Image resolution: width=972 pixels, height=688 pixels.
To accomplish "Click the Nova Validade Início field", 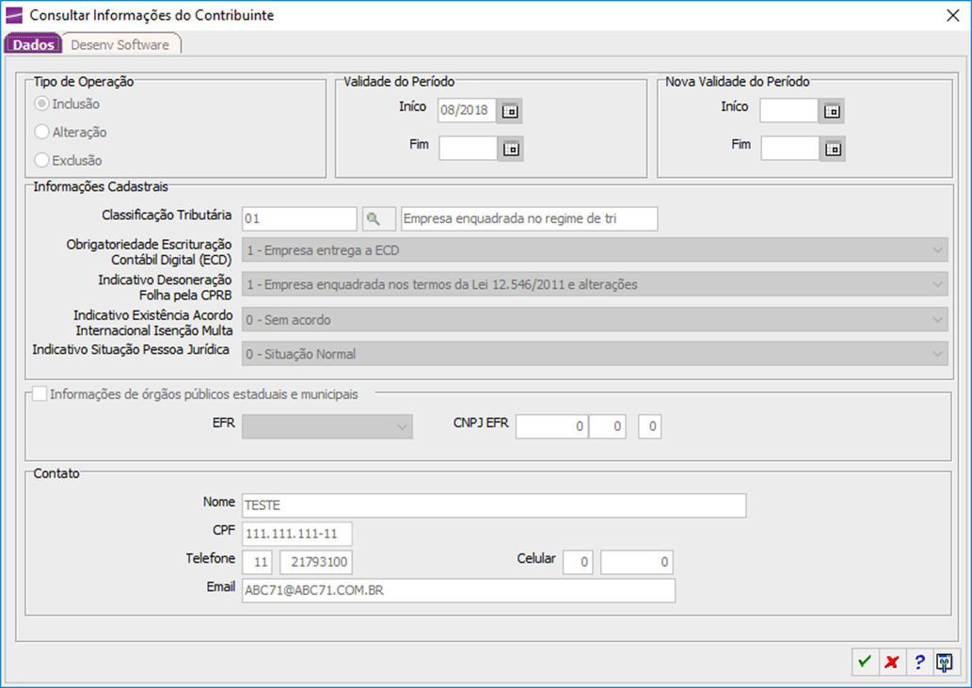I will pos(789,110).
